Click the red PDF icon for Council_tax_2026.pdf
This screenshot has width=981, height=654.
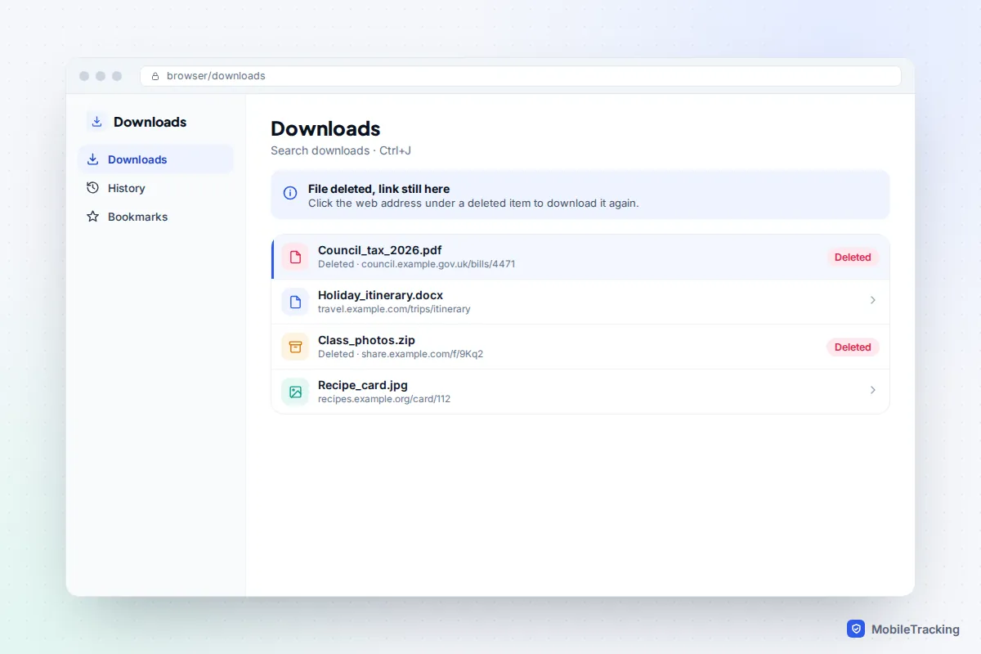(x=295, y=257)
